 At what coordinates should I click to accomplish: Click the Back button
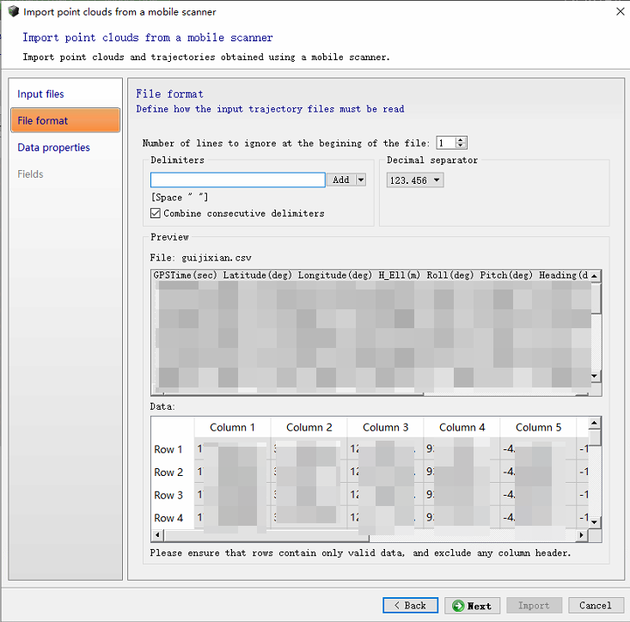point(410,605)
